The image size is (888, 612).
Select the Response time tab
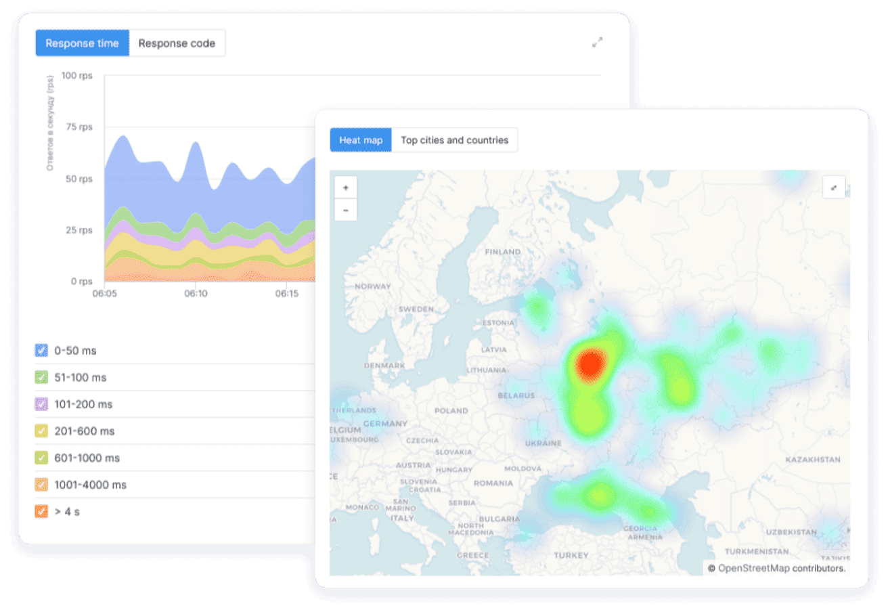(83, 43)
